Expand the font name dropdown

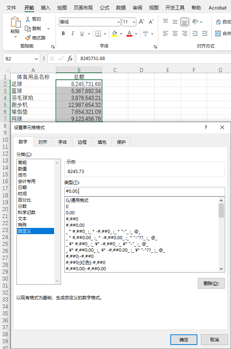[118, 22]
